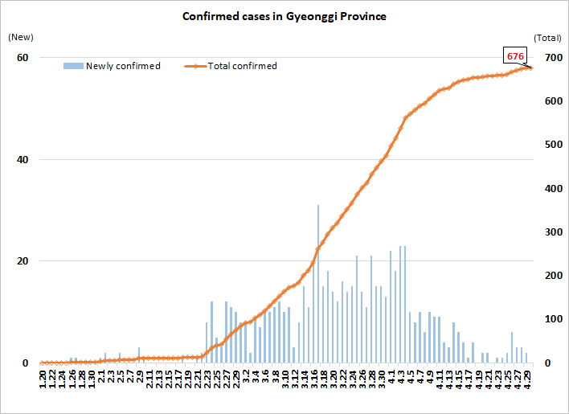Click the right axis value 400

coord(554,189)
